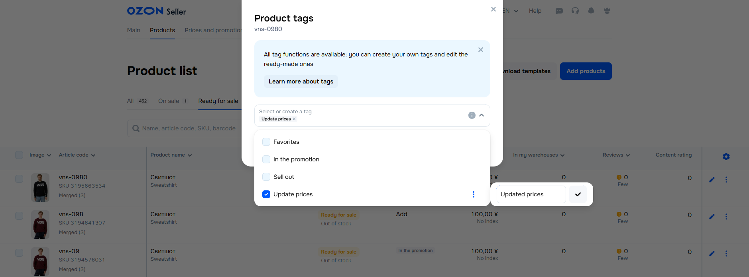This screenshot has width=749, height=277.
Task: Remove the Update prices tag chip
Action: pos(294,119)
